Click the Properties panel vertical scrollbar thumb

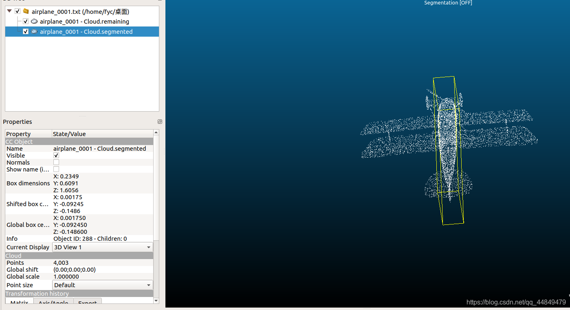tap(156, 188)
